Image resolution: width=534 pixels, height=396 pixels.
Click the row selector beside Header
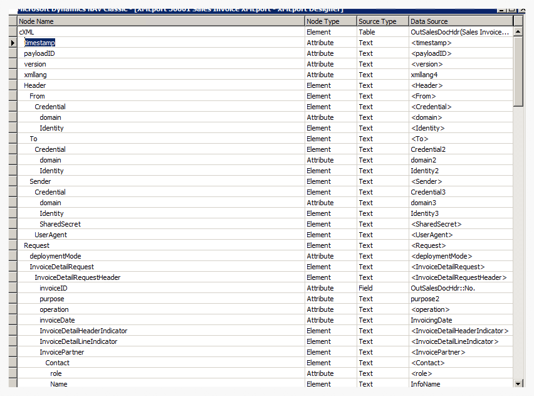[x=13, y=85]
